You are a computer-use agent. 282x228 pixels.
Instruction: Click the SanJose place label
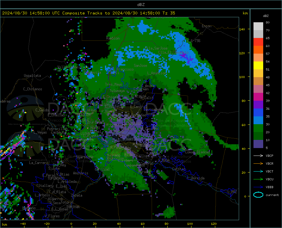pos(140,66)
